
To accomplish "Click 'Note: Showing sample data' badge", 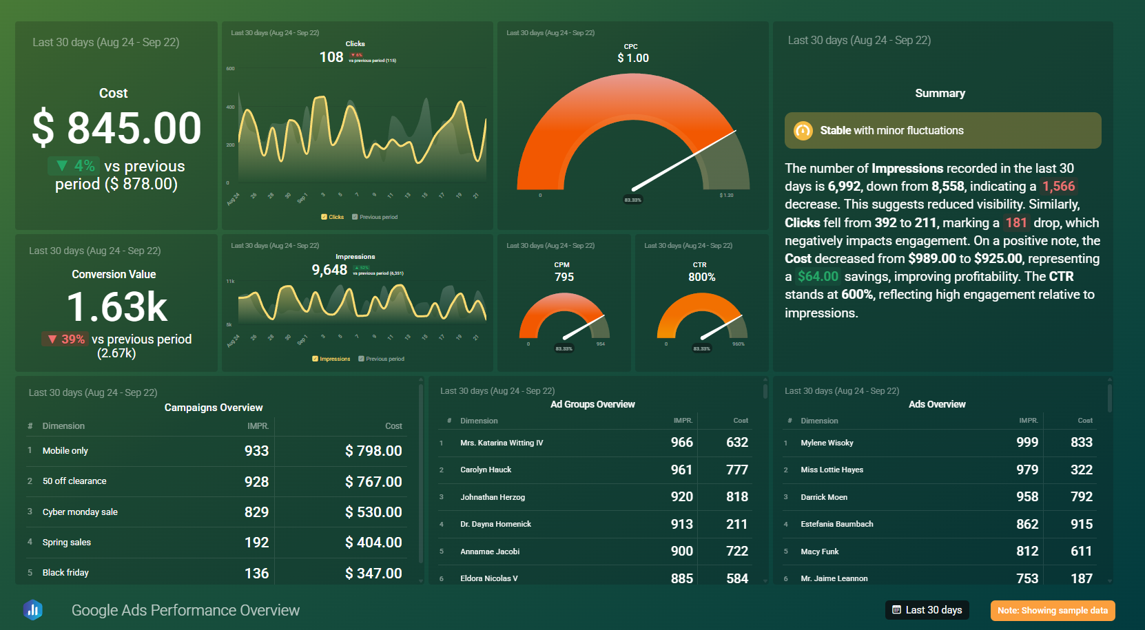I will point(1053,610).
